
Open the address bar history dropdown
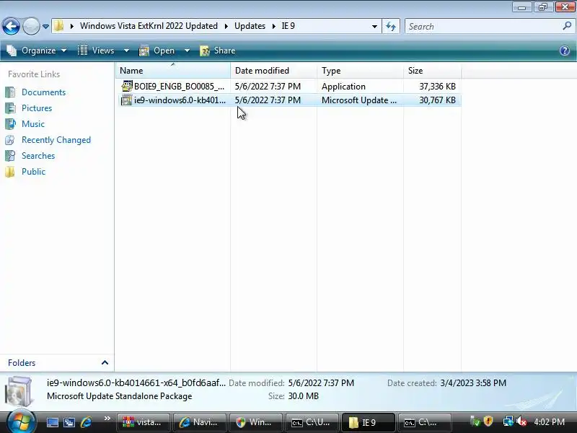tap(374, 26)
